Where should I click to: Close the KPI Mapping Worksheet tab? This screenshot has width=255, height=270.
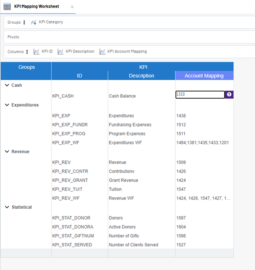click(x=72, y=7)
